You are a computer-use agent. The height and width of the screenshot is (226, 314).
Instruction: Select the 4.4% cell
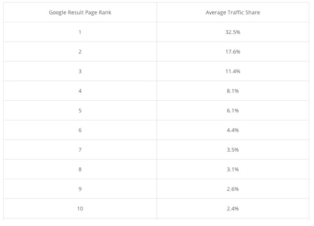[x=233, y=130]
